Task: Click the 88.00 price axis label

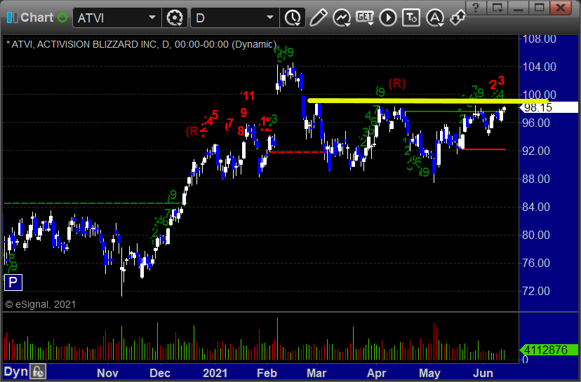Action: (x=536, y=179)
